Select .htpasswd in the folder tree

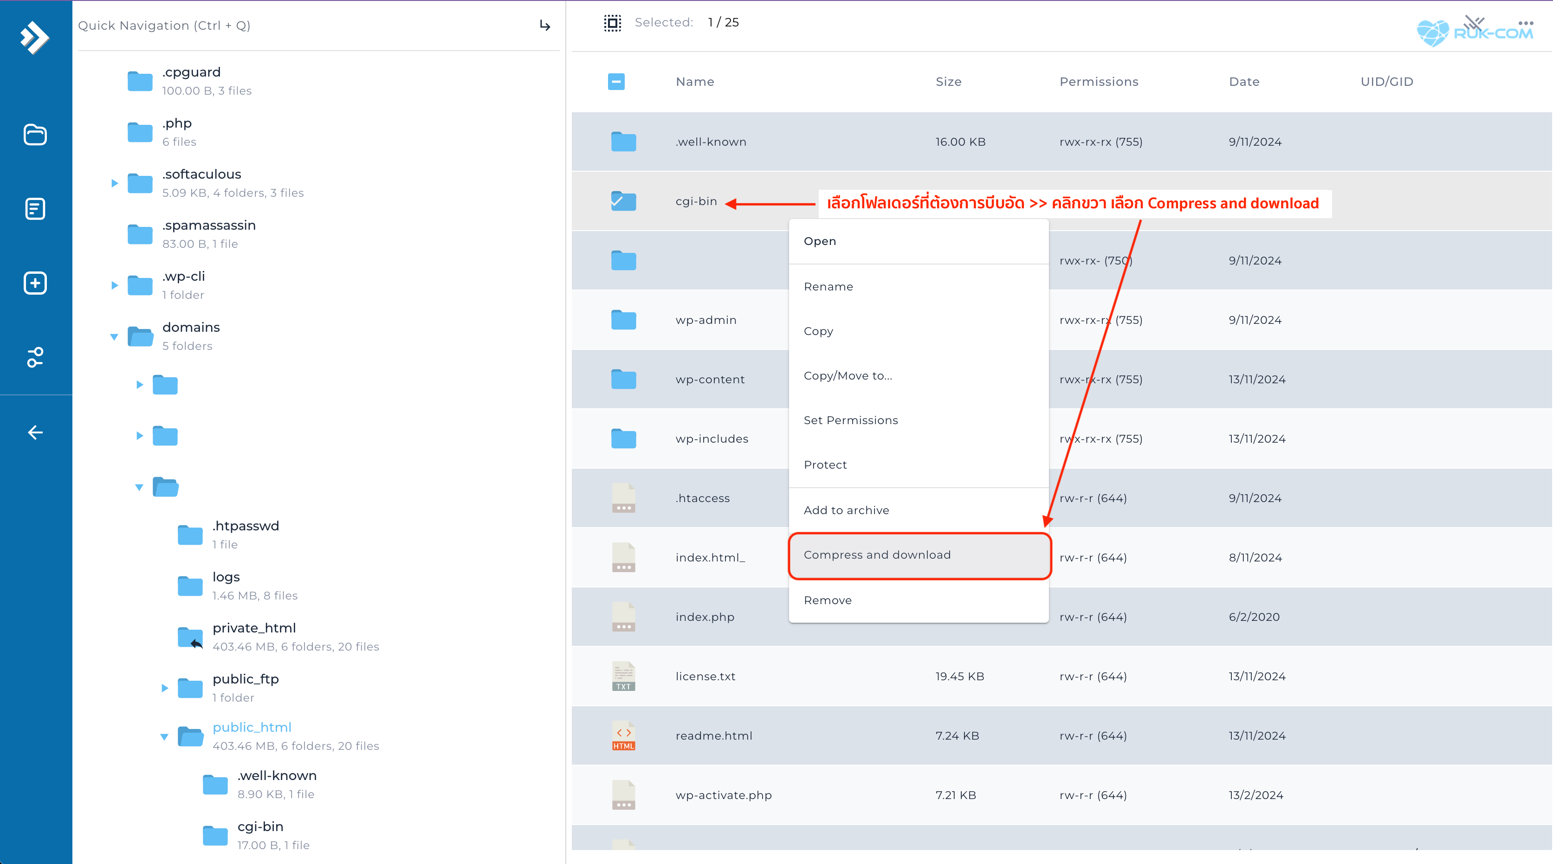(x=246, y=525)
